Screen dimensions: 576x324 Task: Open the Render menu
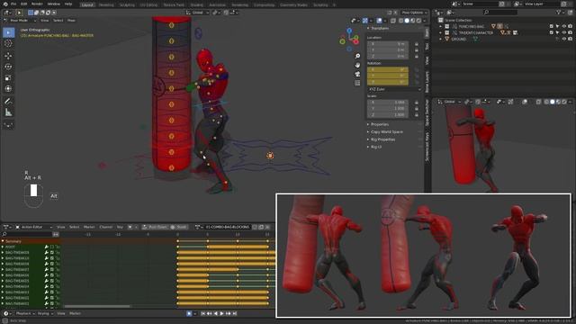(x=37, y=4)
